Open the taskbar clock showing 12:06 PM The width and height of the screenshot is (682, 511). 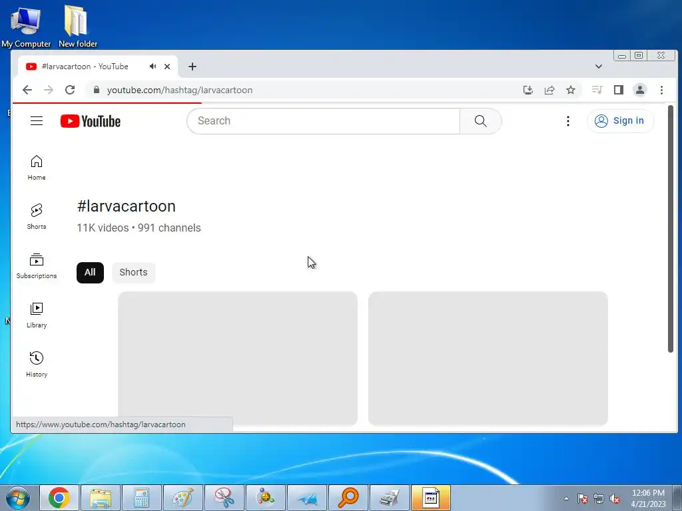[648, 498]
